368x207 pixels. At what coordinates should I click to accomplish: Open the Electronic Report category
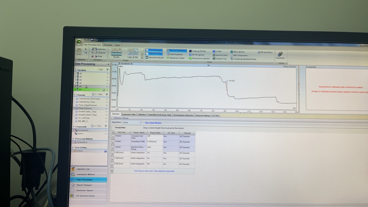88,190
